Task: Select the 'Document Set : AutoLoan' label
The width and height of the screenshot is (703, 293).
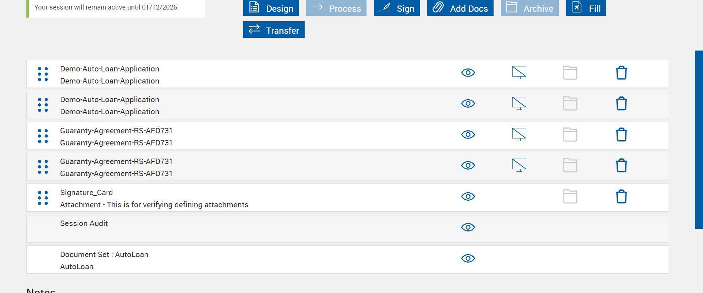Action: tap(104, 255)
